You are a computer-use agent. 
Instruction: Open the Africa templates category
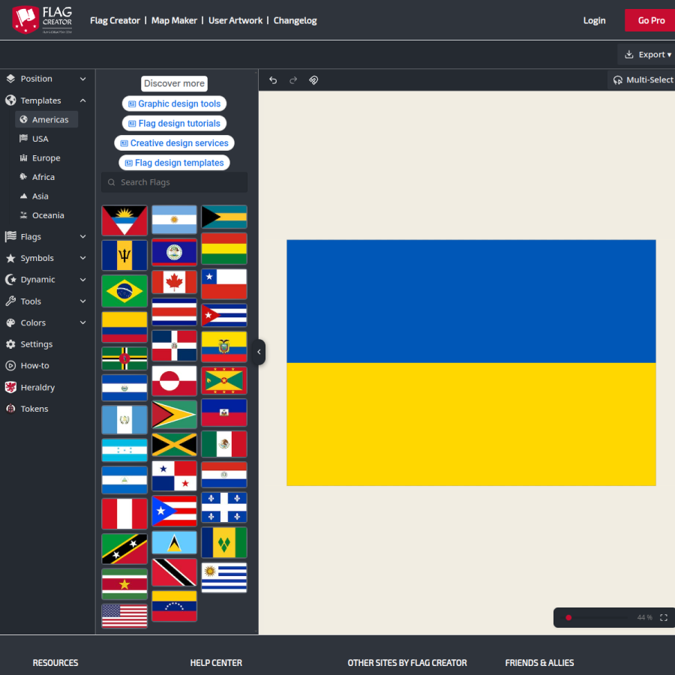pyautogui.click(x=37, y=177)
